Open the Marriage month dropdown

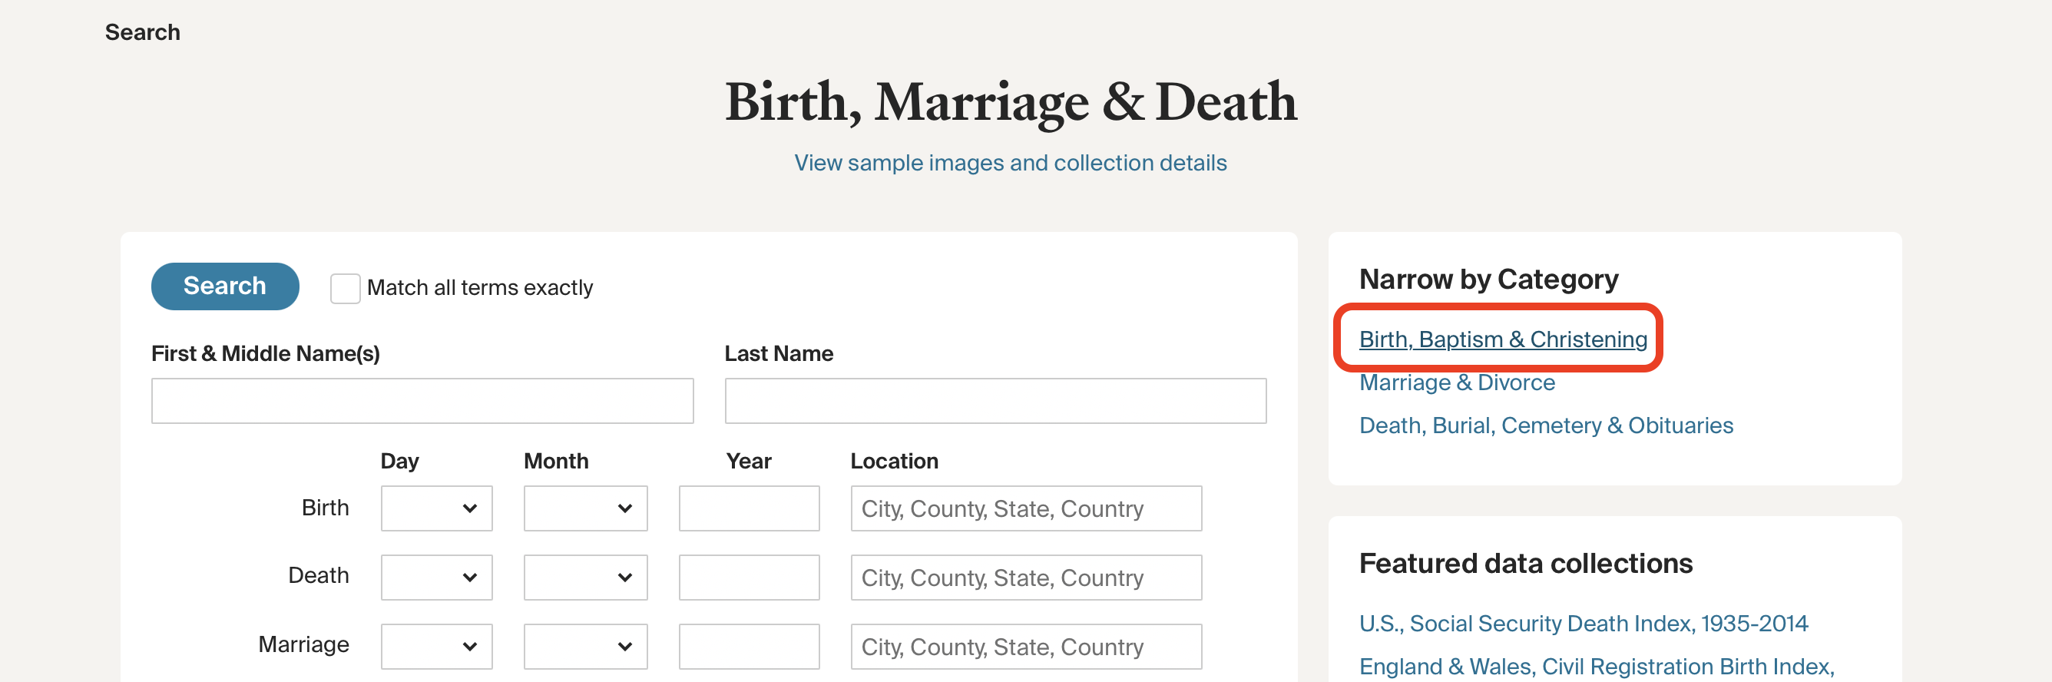pyautogui.click(x=585, y=646)
